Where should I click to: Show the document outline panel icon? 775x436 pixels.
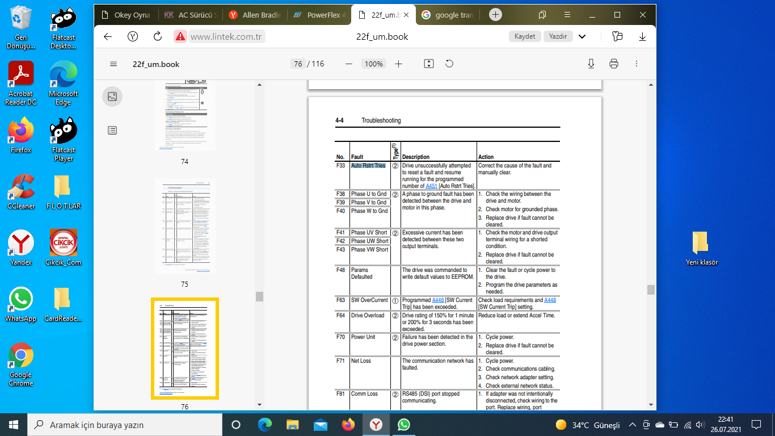pos(112,131)
